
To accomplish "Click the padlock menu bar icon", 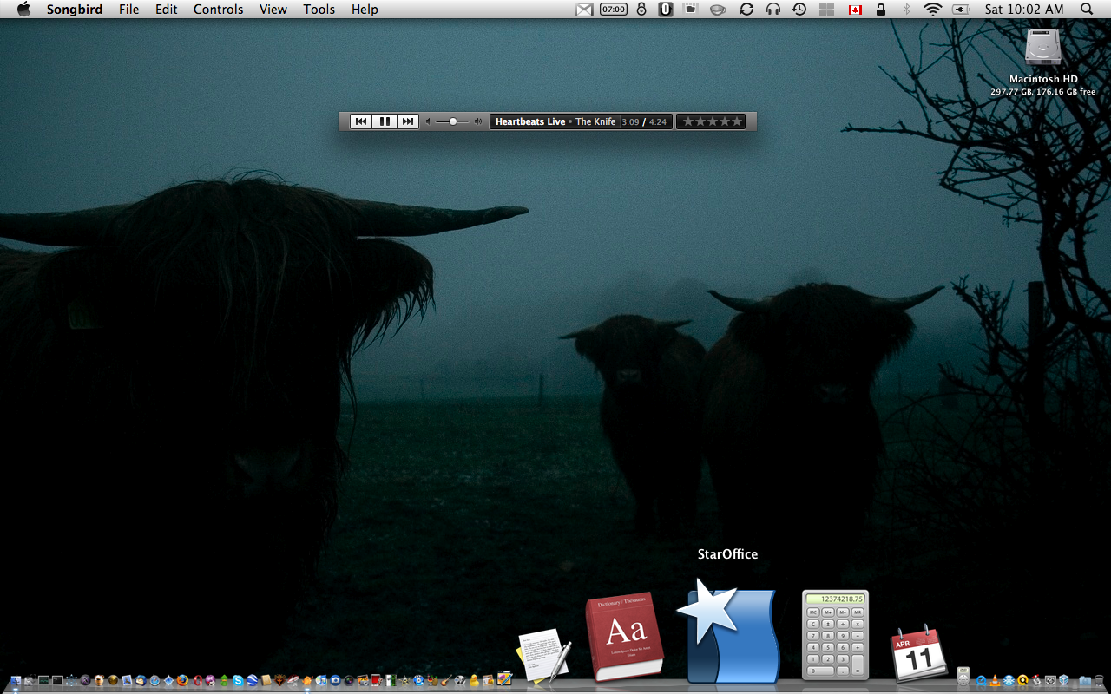I will [881, 10].
